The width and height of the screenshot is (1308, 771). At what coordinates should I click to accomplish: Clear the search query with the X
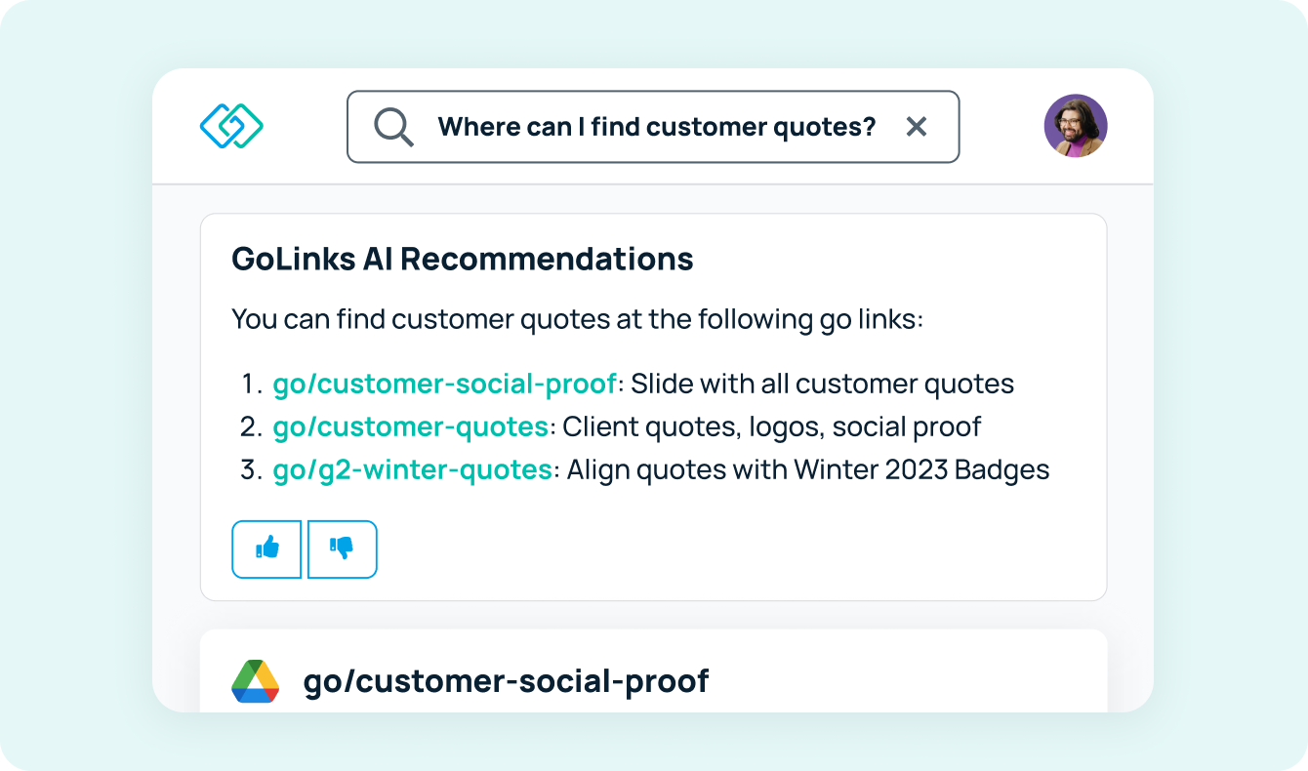(x=916, y=127)
